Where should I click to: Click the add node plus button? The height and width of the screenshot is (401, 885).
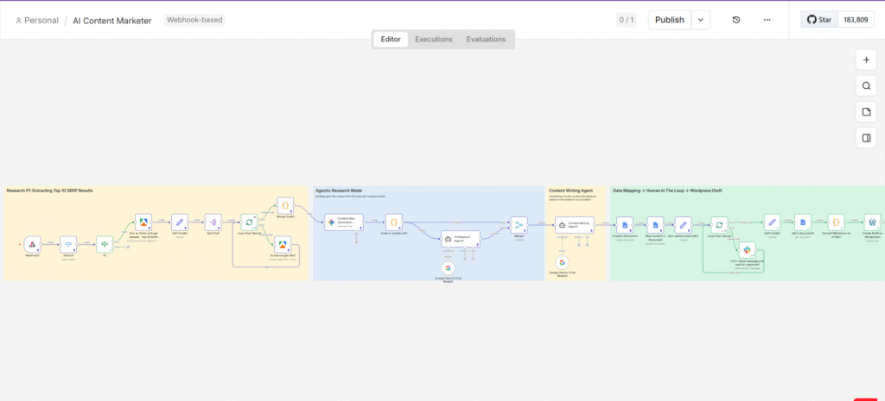point(866,60)
